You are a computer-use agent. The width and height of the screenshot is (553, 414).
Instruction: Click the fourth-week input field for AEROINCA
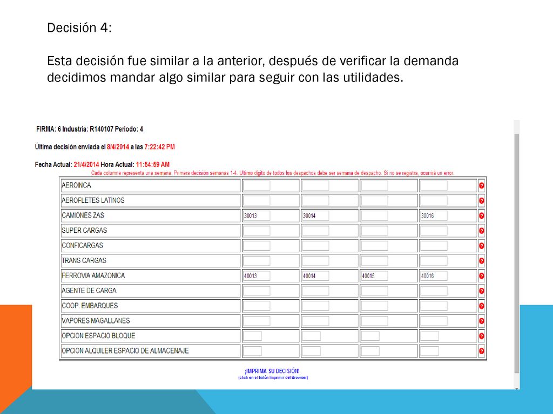tap(434, 185)
